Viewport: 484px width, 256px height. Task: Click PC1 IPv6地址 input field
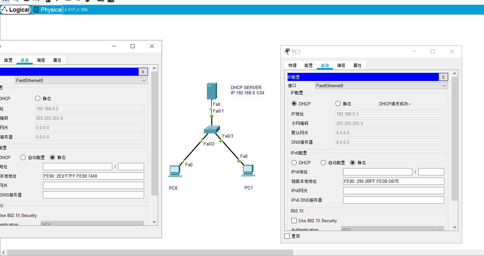[378, 172]
